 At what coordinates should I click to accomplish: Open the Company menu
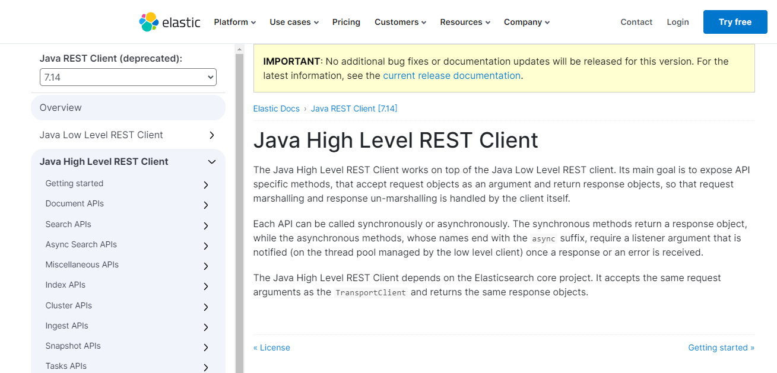(x=527, y=22)
